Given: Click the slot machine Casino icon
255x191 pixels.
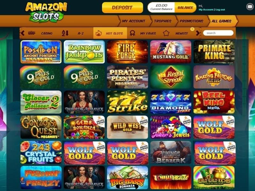Looking at the screenshot, I should 32,33.
